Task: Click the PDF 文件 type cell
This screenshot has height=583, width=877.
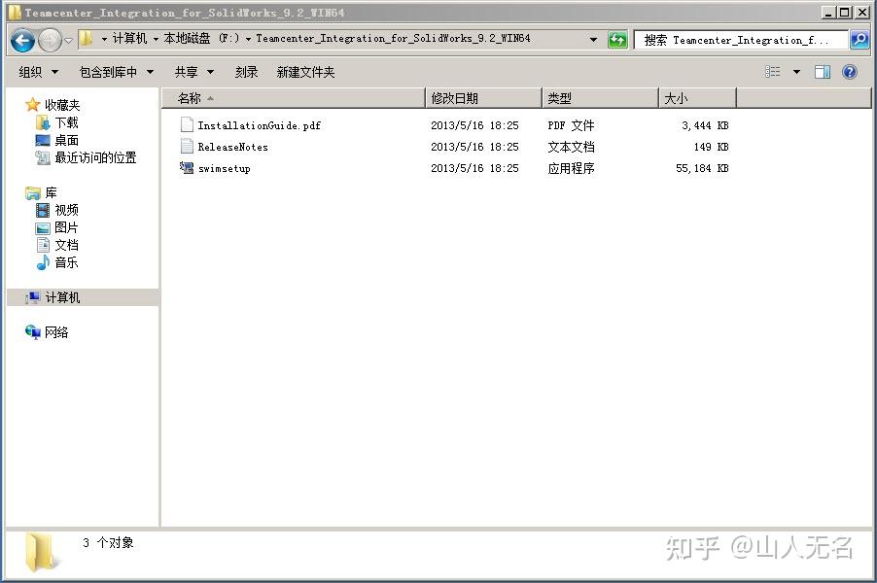Action: (x=571, y=125)
